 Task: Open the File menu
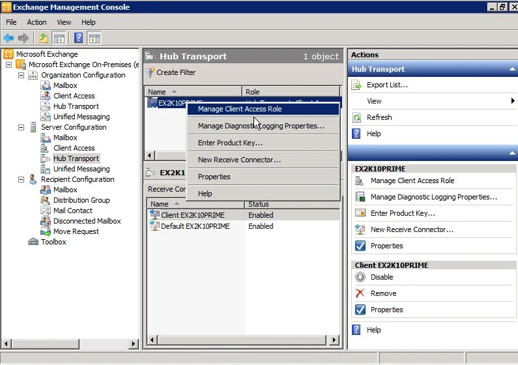click(x=11, y=22)
